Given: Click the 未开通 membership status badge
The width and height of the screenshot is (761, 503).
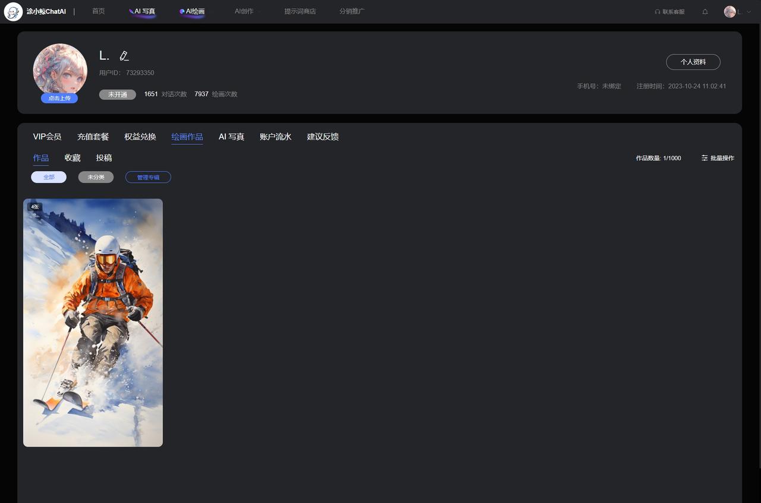Looking at the screenshot, I should point(118,94).
